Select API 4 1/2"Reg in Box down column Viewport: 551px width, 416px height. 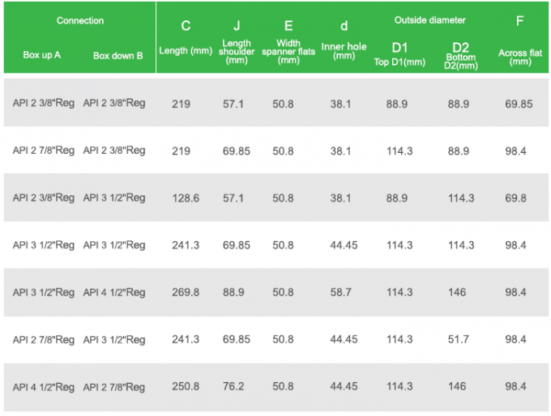click(114, 292)
